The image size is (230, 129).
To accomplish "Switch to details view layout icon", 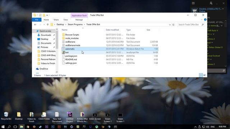I will pos(201,75).
